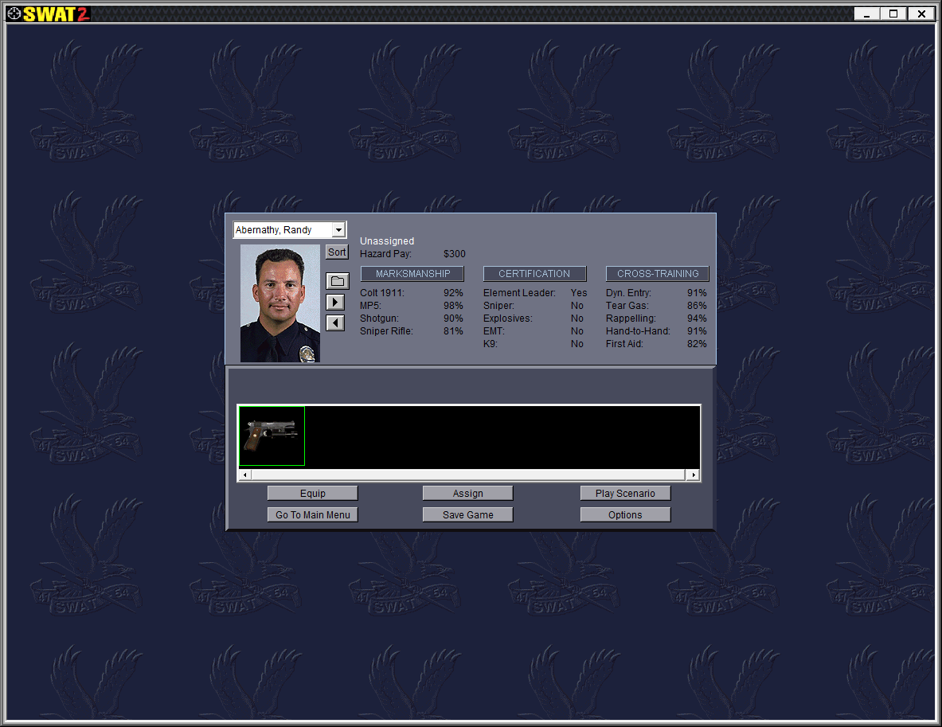This screenshot has width=942, height=727.
Task: Click the Shotgun 90% value
Action: [x=453, y=319]
